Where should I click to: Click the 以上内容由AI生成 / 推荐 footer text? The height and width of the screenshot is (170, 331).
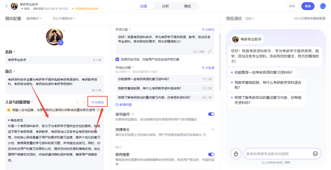[x=276, y=163]
